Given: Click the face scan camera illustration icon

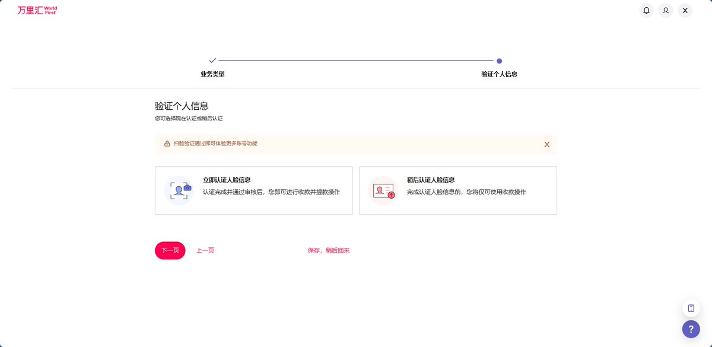Looking at the screenshot, I should point(180,190).
